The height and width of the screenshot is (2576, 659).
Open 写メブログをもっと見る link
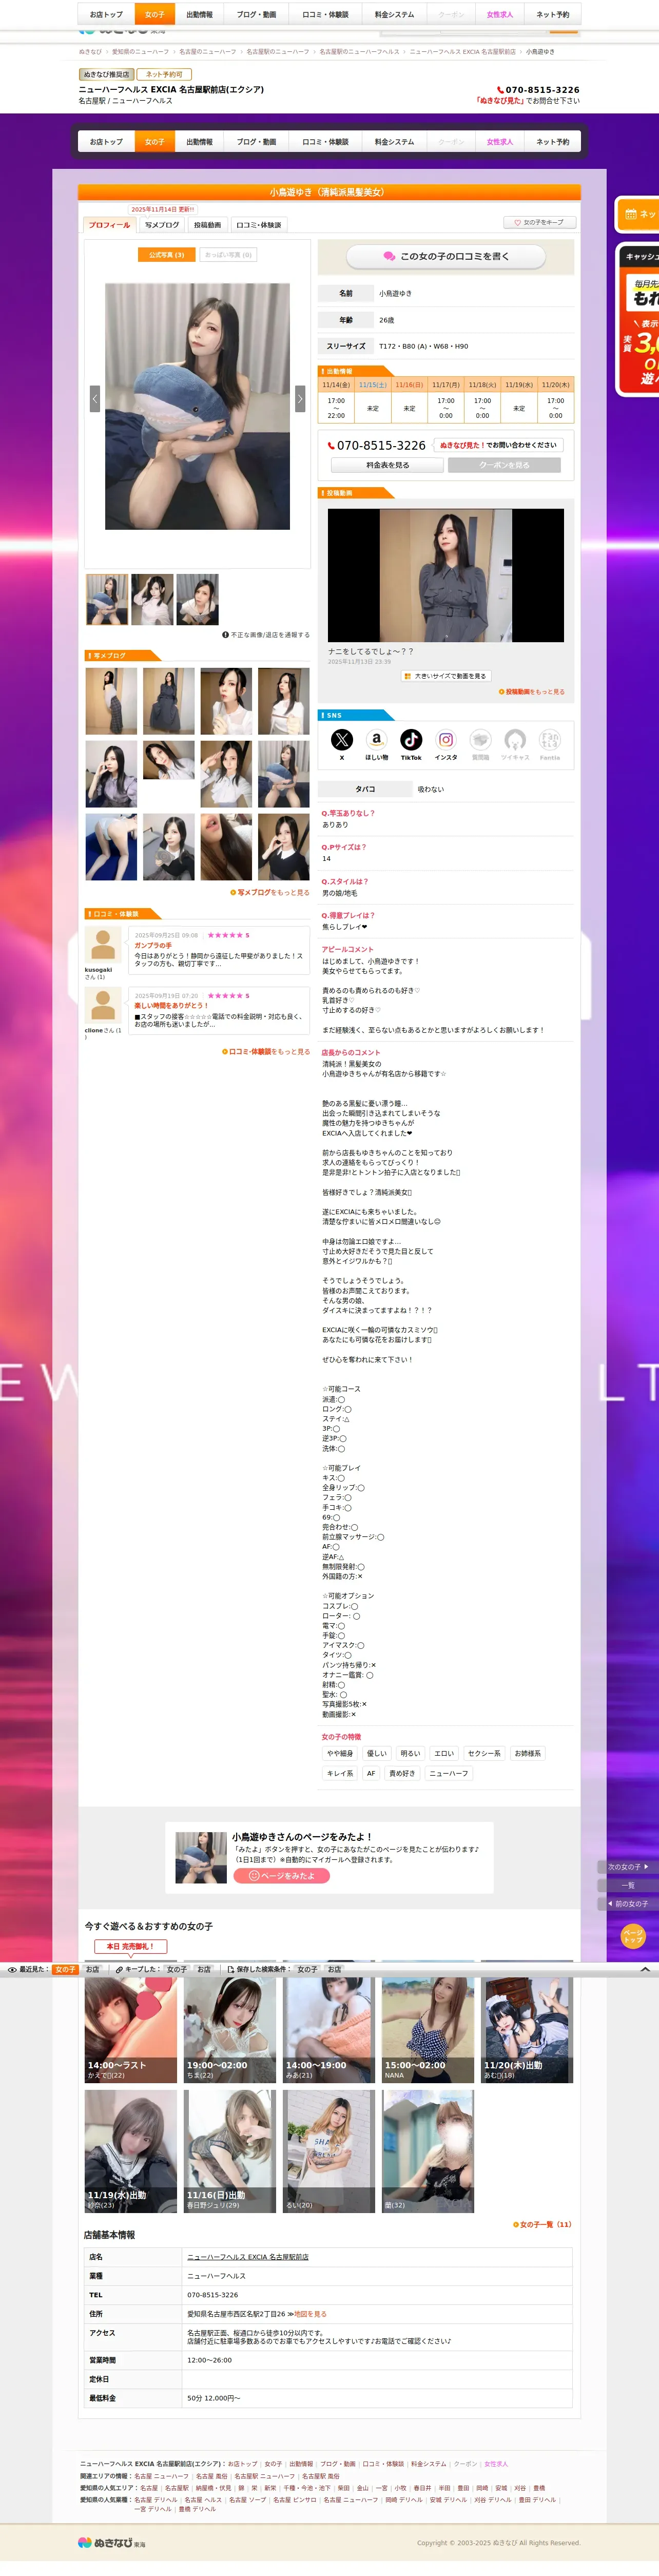click(x=270, y=892)
